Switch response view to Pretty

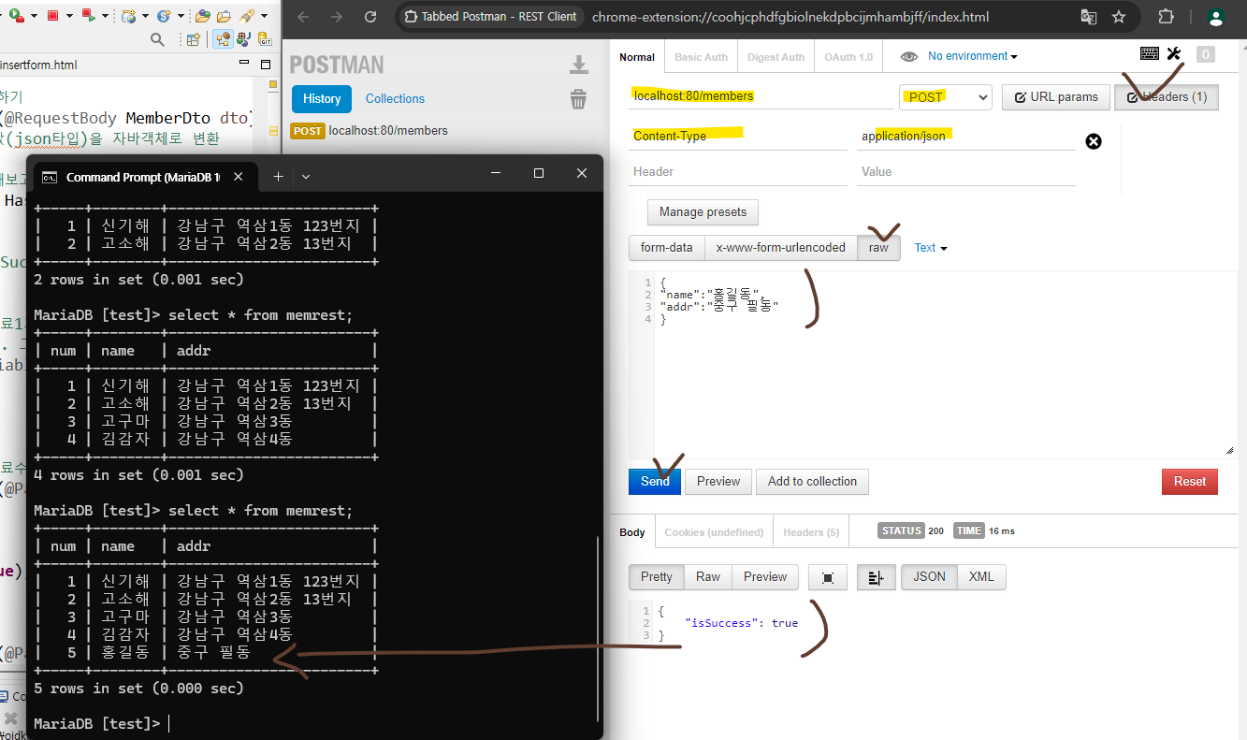click(656, 577)
